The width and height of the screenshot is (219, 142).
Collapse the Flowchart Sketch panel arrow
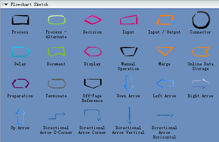click(6, 5)
